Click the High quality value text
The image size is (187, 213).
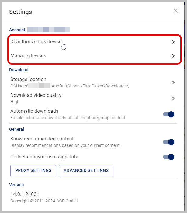click(15, 102)
